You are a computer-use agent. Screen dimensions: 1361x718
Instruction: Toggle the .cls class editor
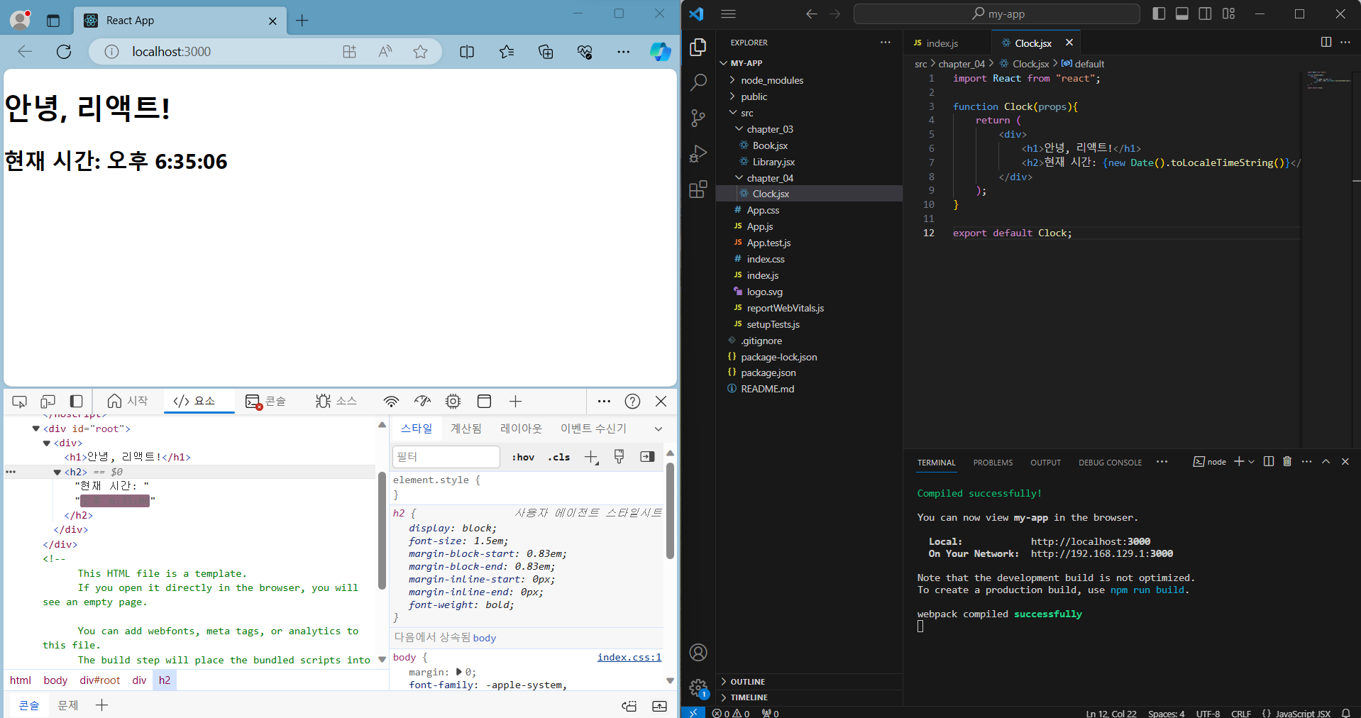[x=558, y=457]
